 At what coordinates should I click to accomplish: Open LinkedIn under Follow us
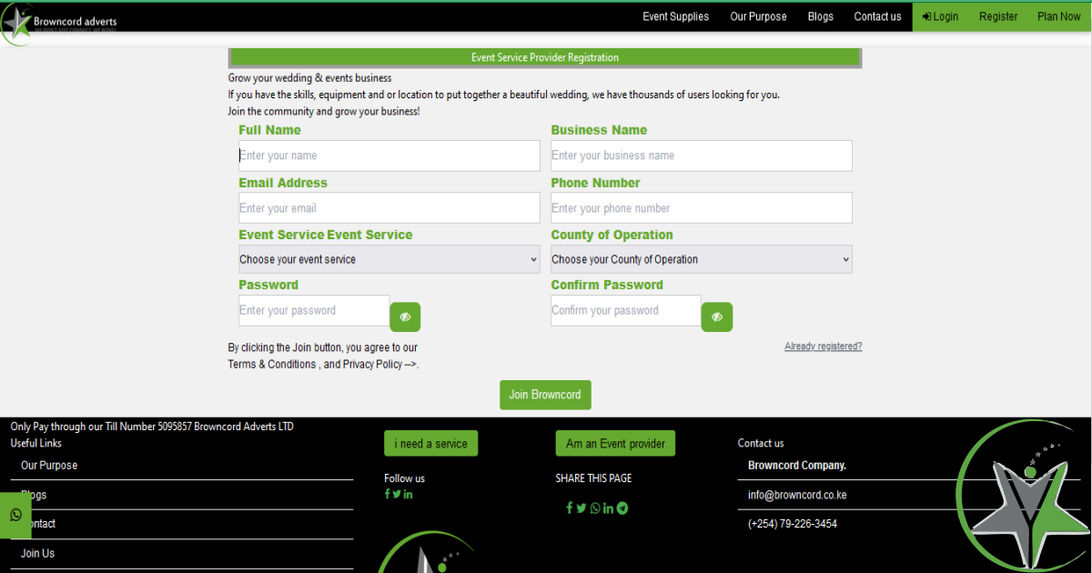click(409, 494)
